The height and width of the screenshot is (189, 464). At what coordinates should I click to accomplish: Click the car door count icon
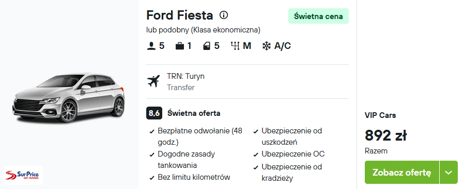[207, 46]
